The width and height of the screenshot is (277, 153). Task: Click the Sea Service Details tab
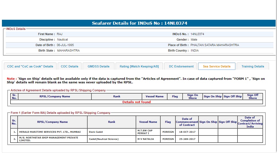[217, 66]
